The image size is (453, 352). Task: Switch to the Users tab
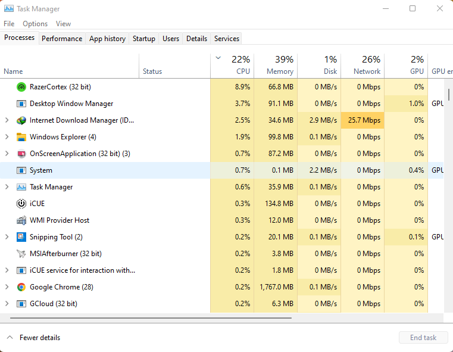171,39
